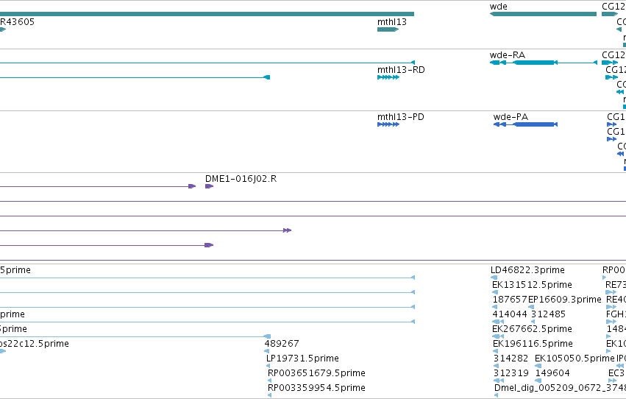The width and height of the screenshot is (626, 399).
Task: Click the 312485 small arrow glyph
Action: point(533,322)
